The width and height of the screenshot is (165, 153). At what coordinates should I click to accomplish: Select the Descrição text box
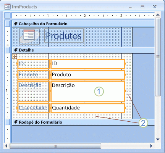88,91
